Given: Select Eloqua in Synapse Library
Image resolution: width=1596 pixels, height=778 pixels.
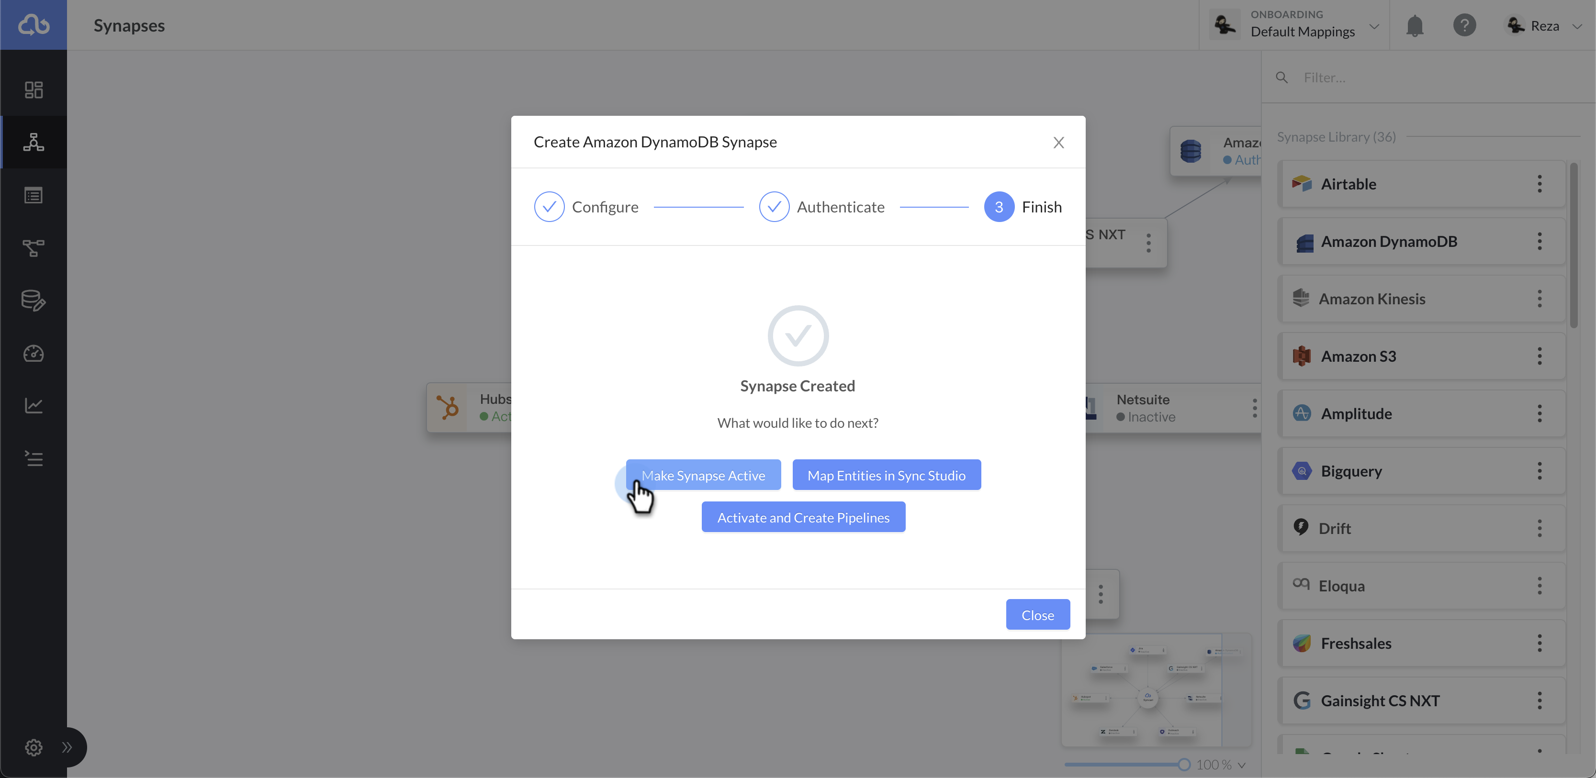Looking at the screenshot, I should click(1422, 586).
